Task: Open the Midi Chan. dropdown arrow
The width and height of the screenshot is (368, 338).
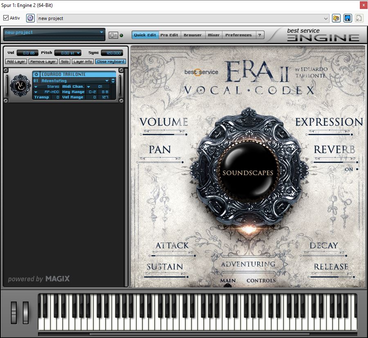Action: [x=88, y=87]
